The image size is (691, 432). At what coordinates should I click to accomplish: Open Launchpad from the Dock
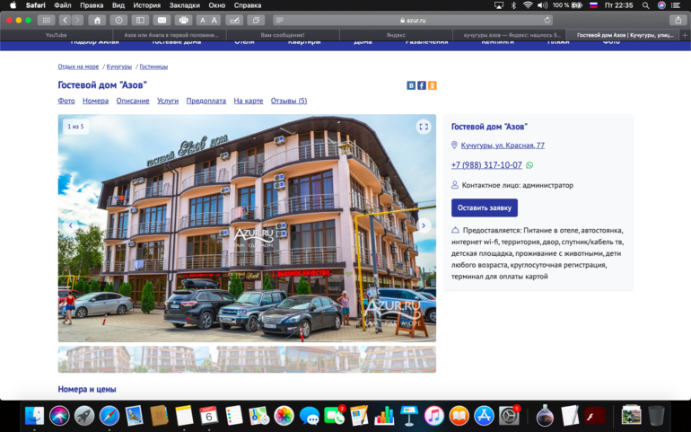(x=84, y=416)
